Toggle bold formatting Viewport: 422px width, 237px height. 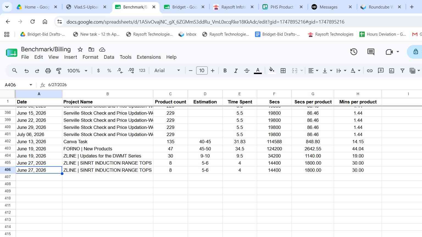pos(225,70)
